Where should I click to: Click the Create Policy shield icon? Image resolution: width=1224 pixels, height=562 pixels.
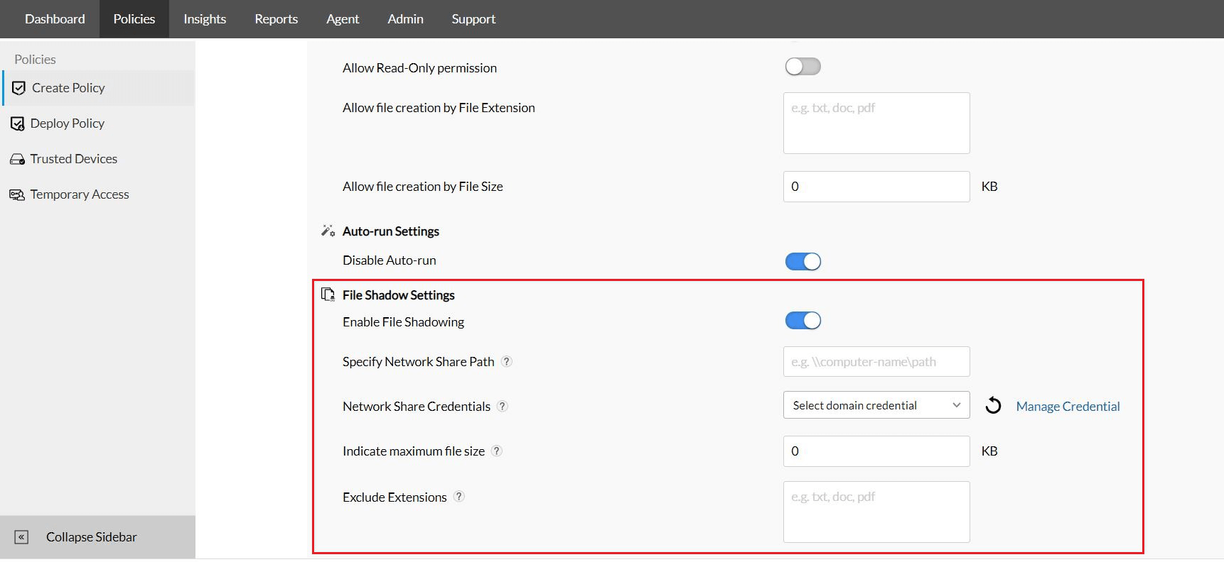click(19, 88)
